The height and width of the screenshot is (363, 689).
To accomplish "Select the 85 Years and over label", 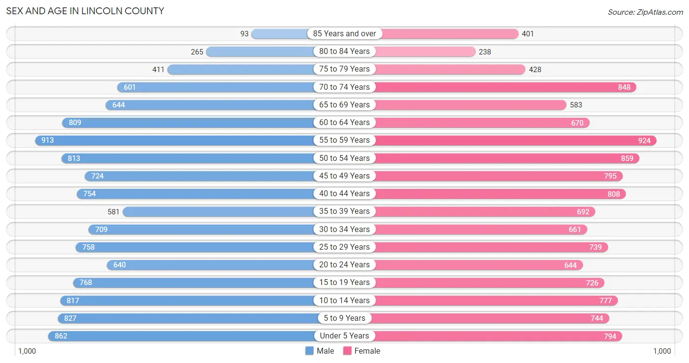I will pos(344,33).
